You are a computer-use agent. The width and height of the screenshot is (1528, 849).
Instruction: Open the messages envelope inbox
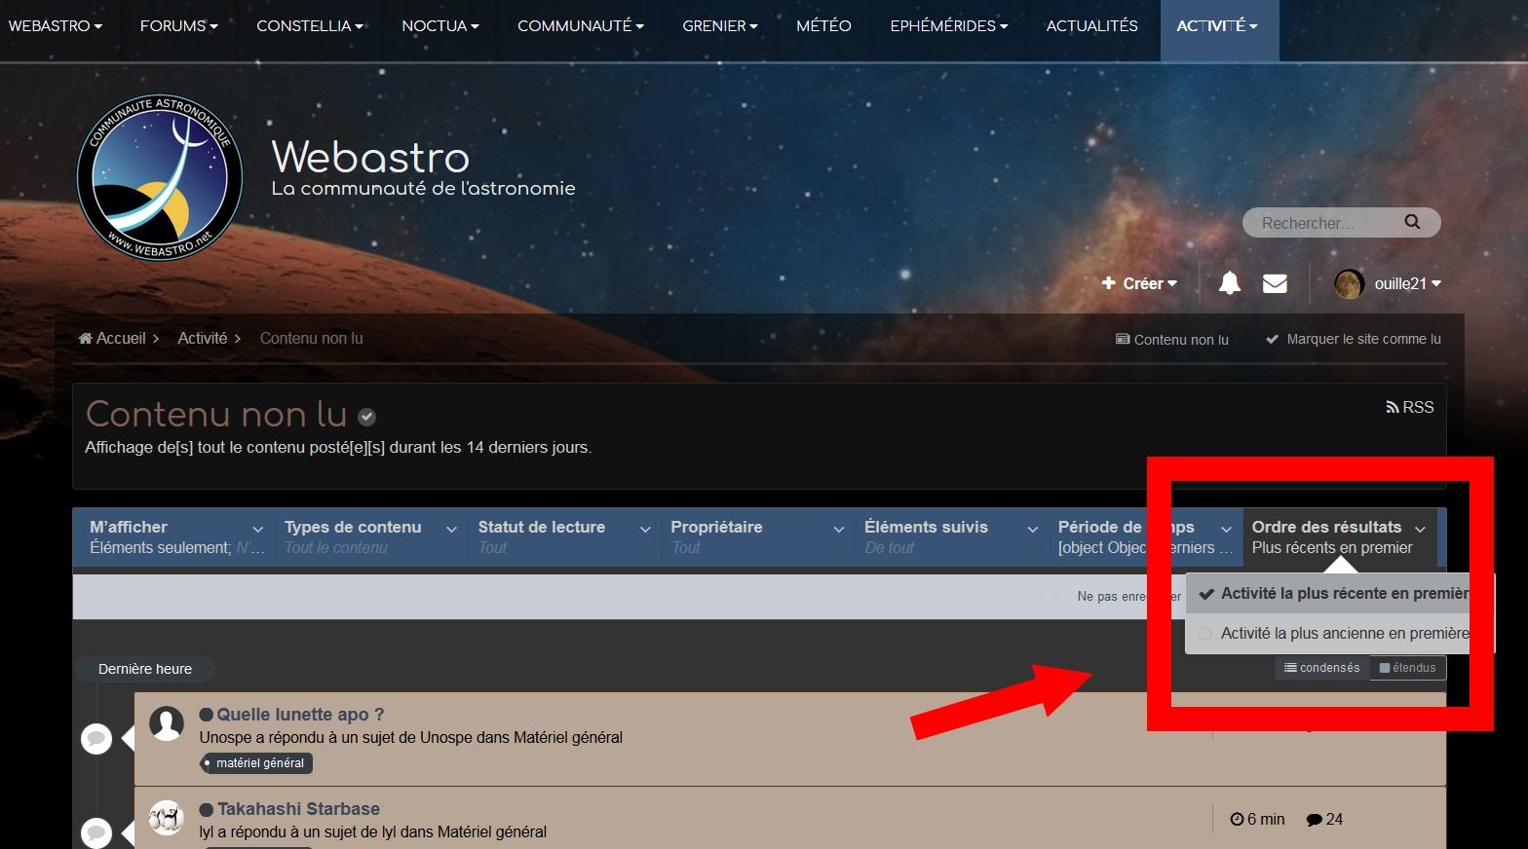(1275, 283)
